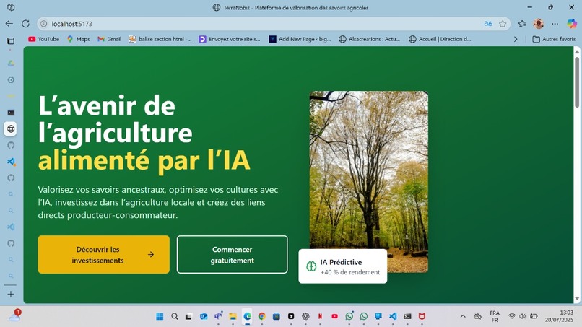Open the 'Autres favoris' folder
The image size is (582, 327).
click(x=554, y=39)
